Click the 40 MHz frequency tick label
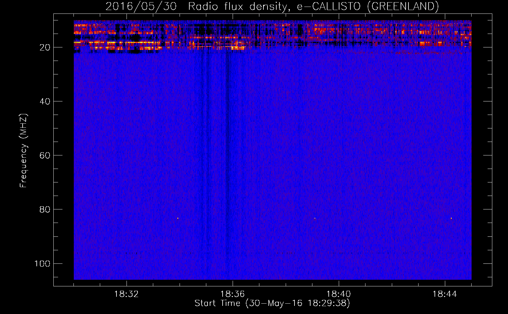This screenshot has height=314, width=508. (45, 101)
